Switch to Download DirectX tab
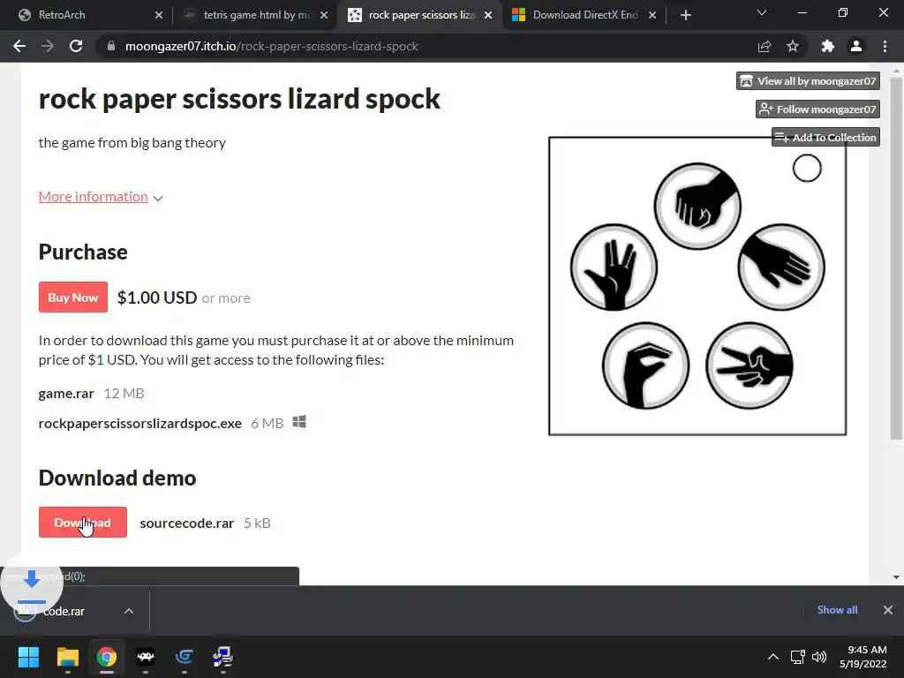The image size is (904, 678). point(584,15)
